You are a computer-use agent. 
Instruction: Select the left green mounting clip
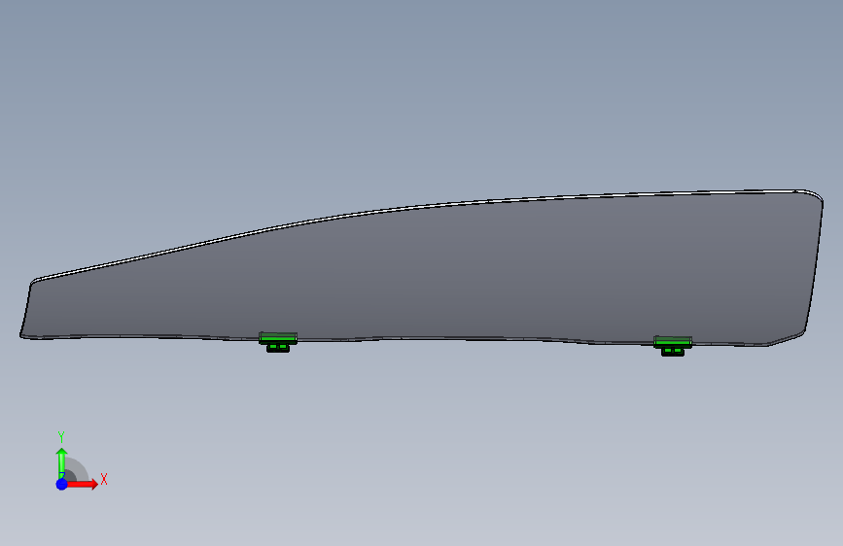click(278, 342)
